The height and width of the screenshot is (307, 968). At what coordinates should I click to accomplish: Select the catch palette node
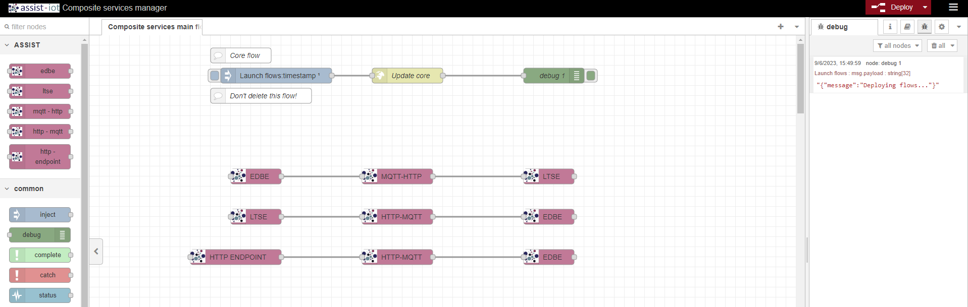click(40, 275)
